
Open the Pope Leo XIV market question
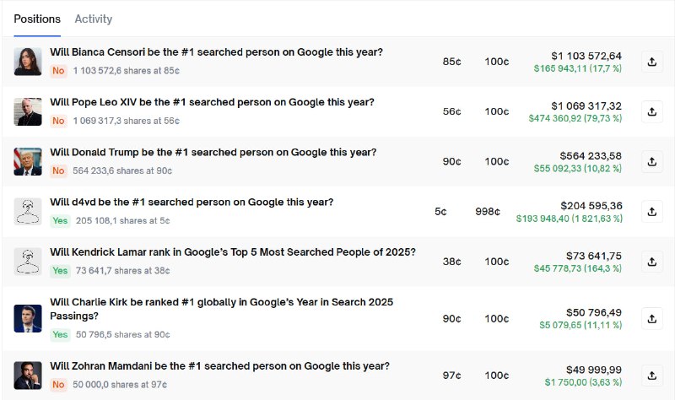212,102
